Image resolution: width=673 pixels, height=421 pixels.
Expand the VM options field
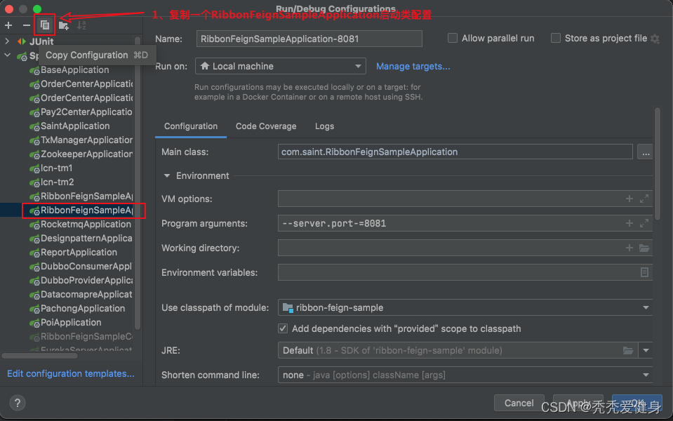(x=644, y=199)
